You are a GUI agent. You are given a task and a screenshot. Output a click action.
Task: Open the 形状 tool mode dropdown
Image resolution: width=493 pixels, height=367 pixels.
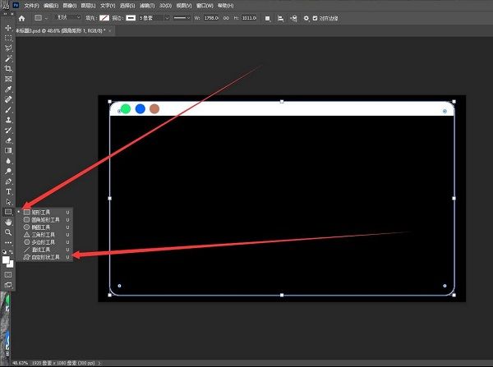pos(67,17)
